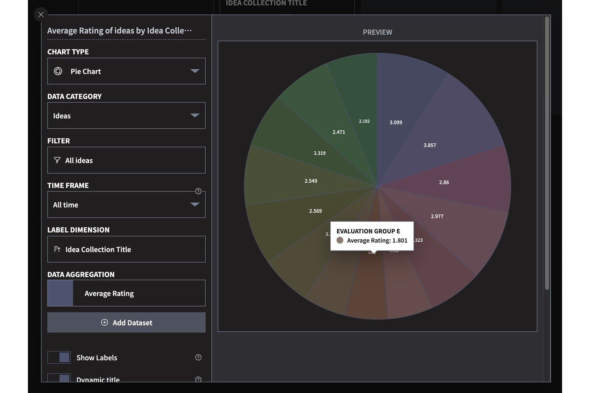
Task: Click the Pie Chart label text
Action: click(x=86, y=71)
